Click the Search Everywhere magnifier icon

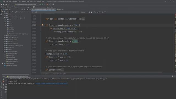pos(53,4)
